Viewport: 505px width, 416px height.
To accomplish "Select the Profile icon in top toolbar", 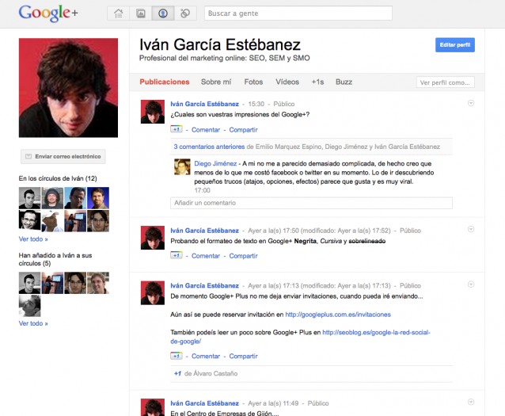I will pos(162,13).
